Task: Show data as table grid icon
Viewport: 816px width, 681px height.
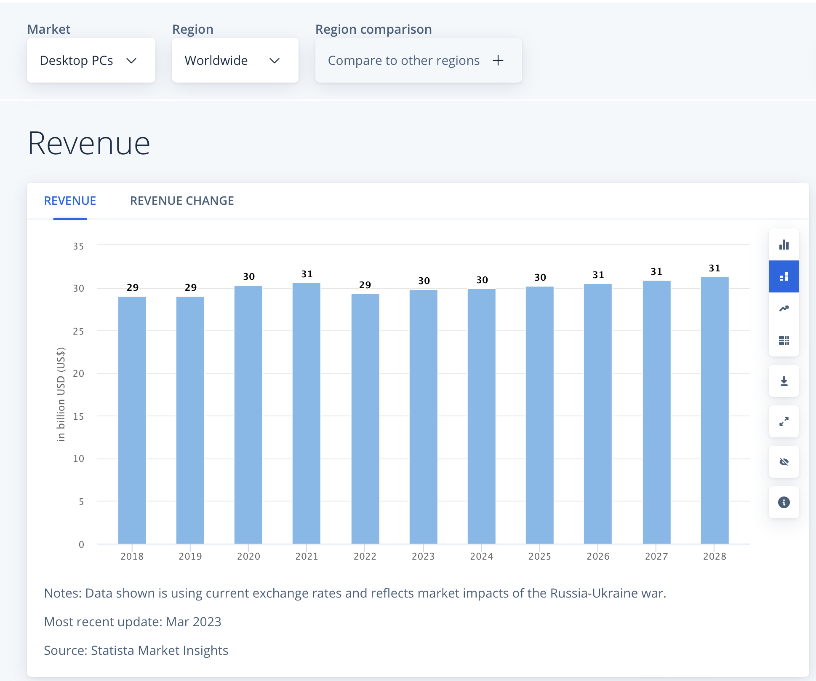Action: point(784,340)
